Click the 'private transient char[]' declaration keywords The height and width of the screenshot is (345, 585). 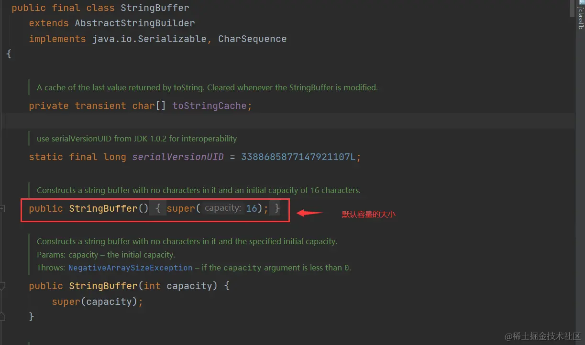[98, 106]
